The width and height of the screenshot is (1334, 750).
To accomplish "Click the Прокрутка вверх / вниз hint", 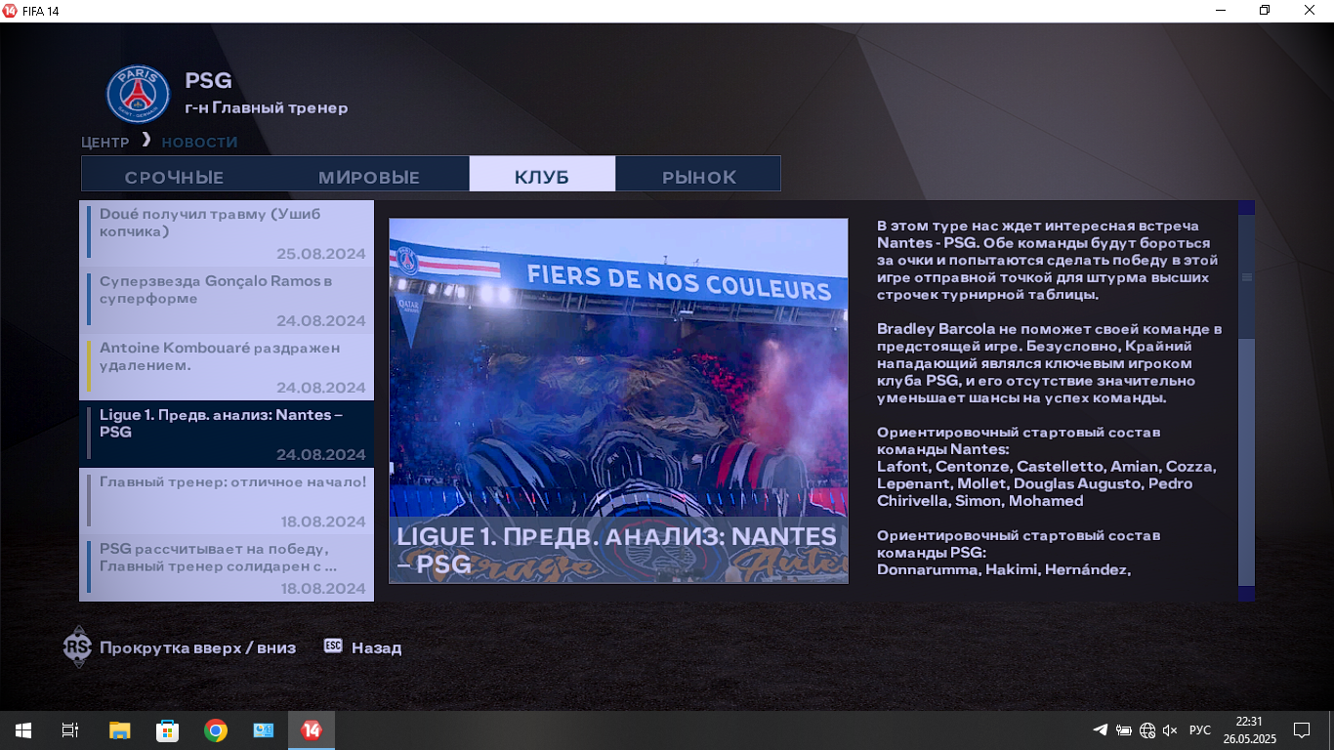I will 197,647.
